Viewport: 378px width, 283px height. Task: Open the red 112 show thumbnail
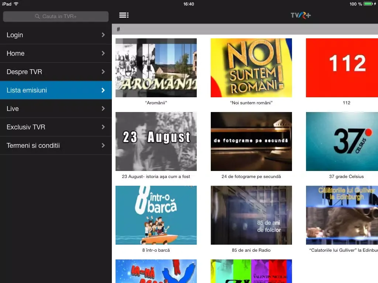click(342, 68)
